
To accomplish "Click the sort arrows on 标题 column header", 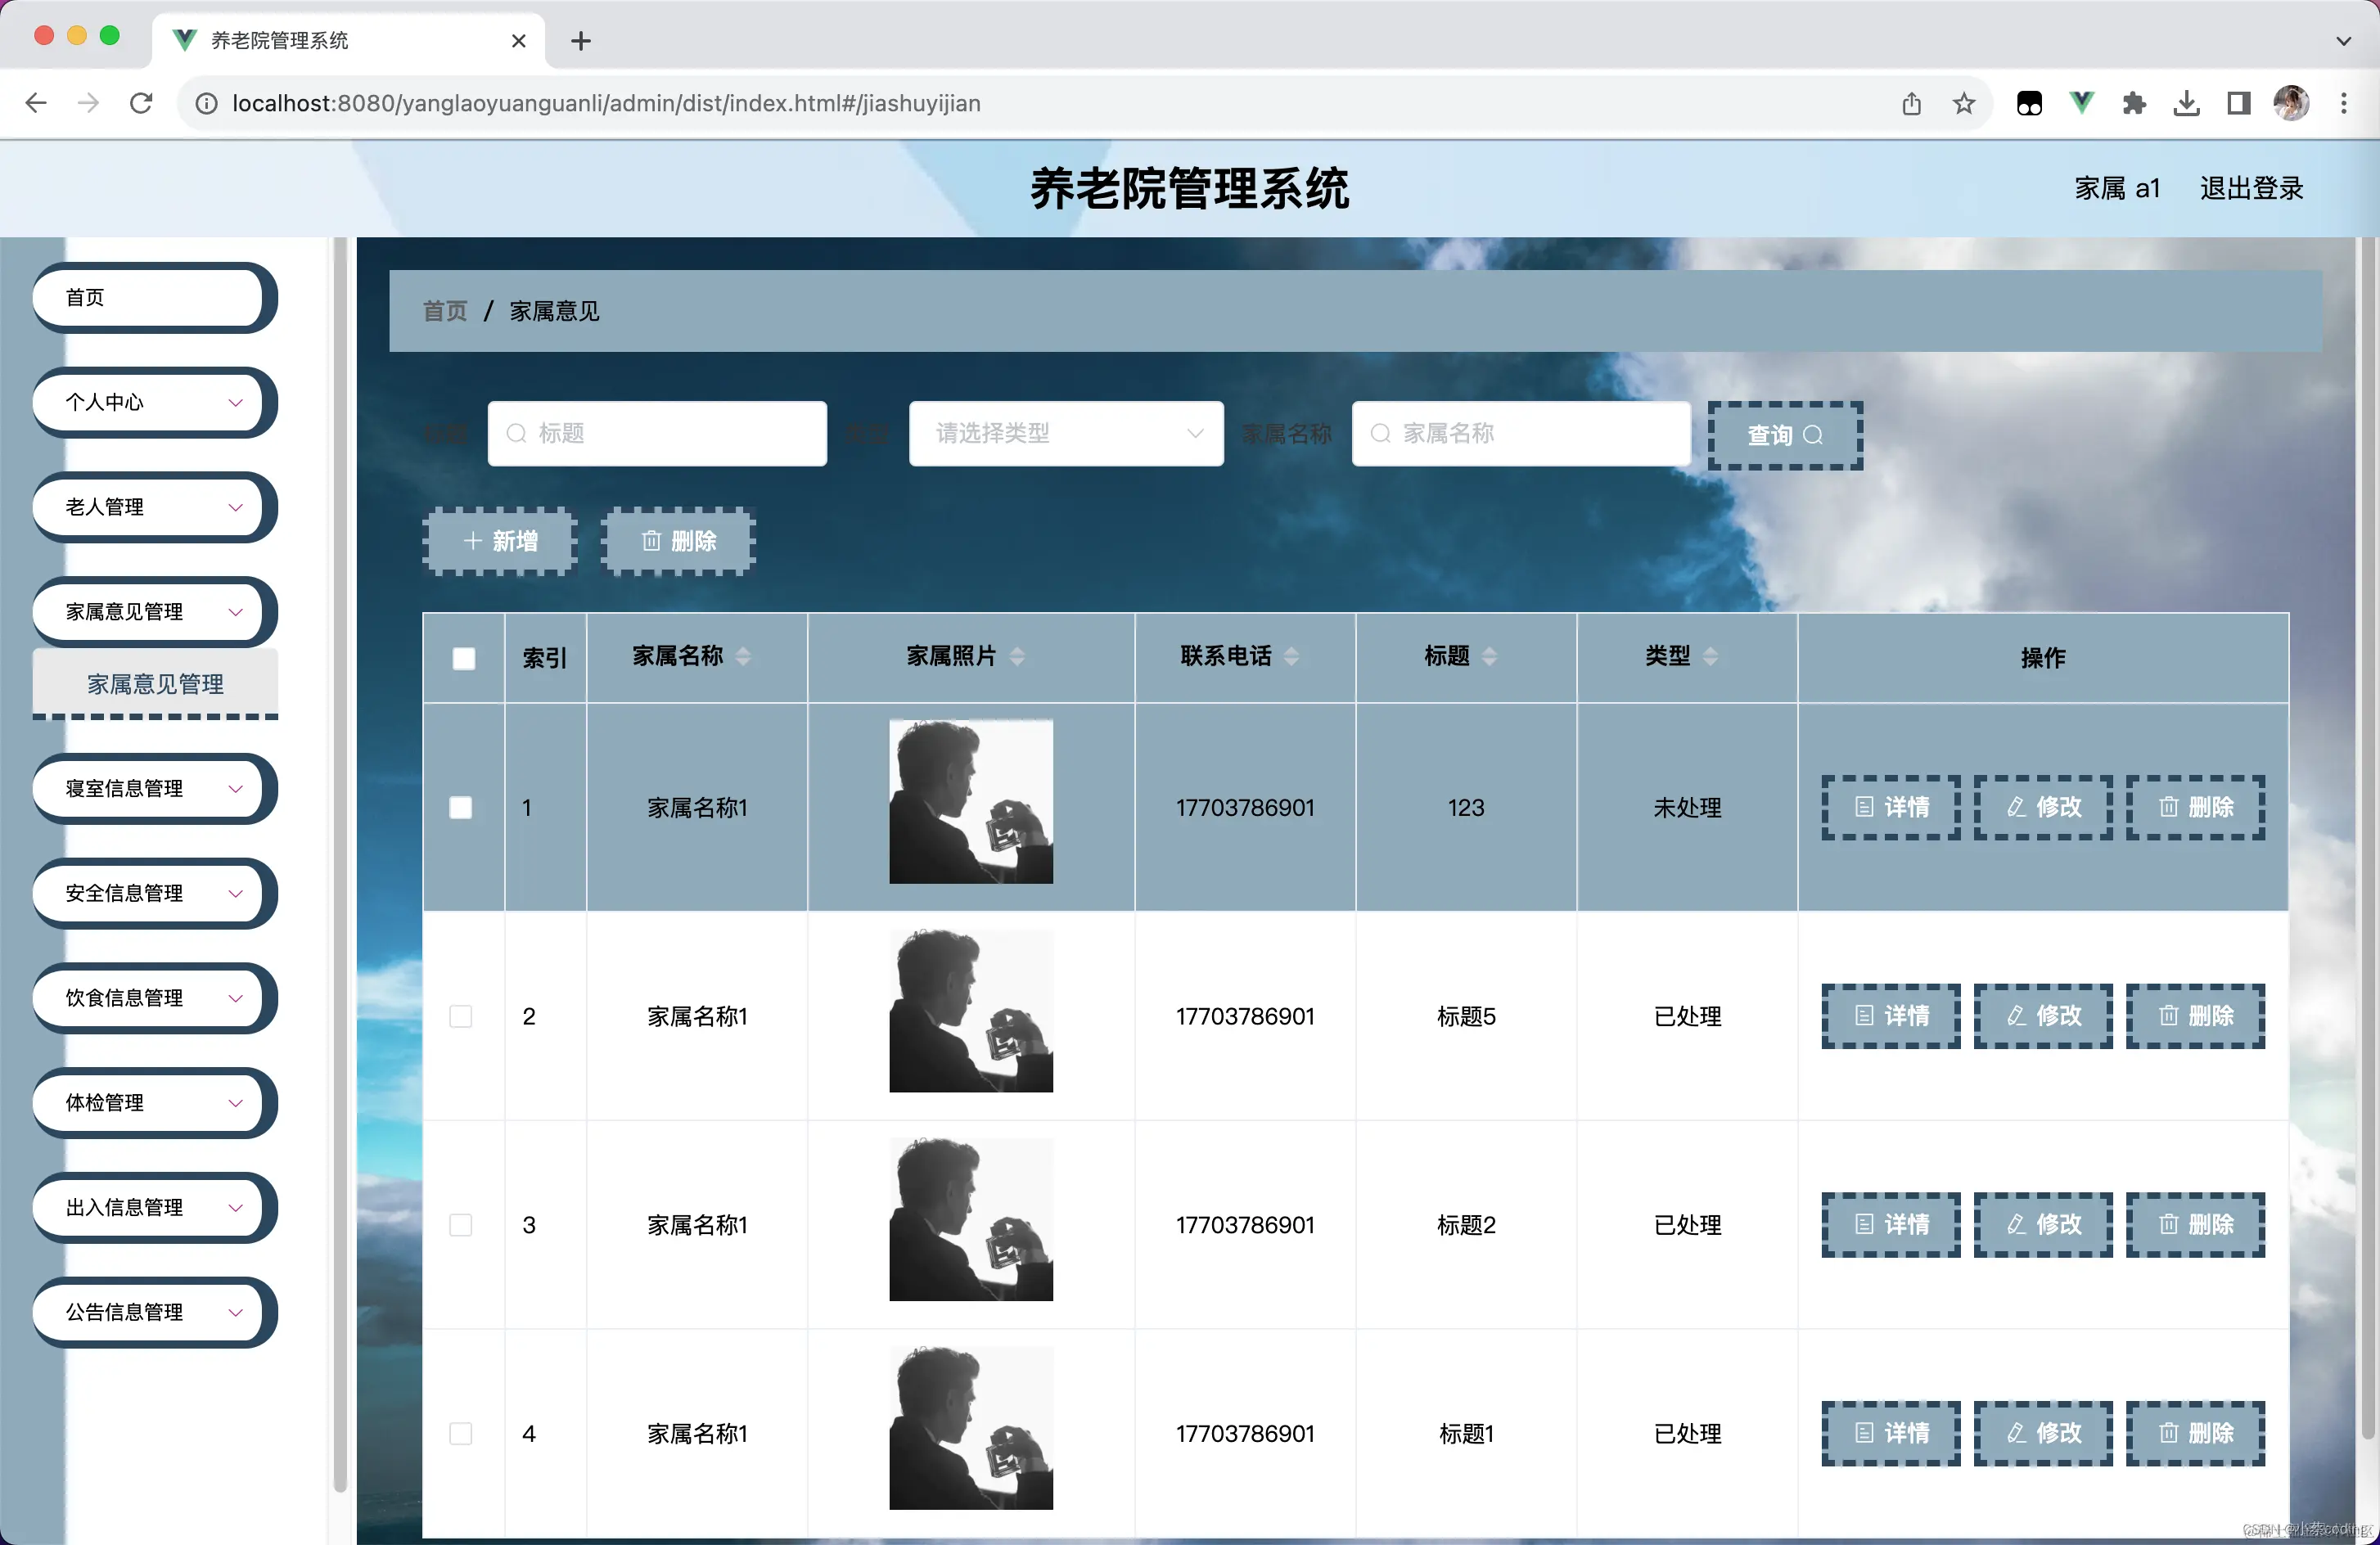I will coord(1491,656).
